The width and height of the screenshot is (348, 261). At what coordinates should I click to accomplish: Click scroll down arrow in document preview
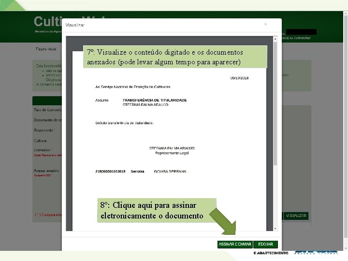tap(275, 229)
